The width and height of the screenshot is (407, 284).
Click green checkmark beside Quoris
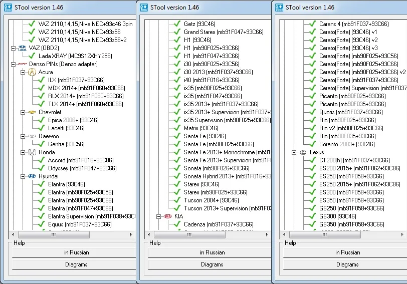313,112
